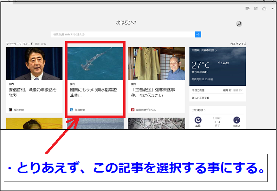Open the prime minister speech photo thumbnail
This screenshot has height=191, width=277.
pyautogui.click(x=34, y=64)
